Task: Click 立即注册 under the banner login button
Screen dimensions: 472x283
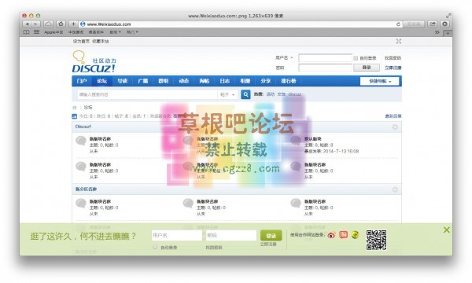Action: coord(268,244)
